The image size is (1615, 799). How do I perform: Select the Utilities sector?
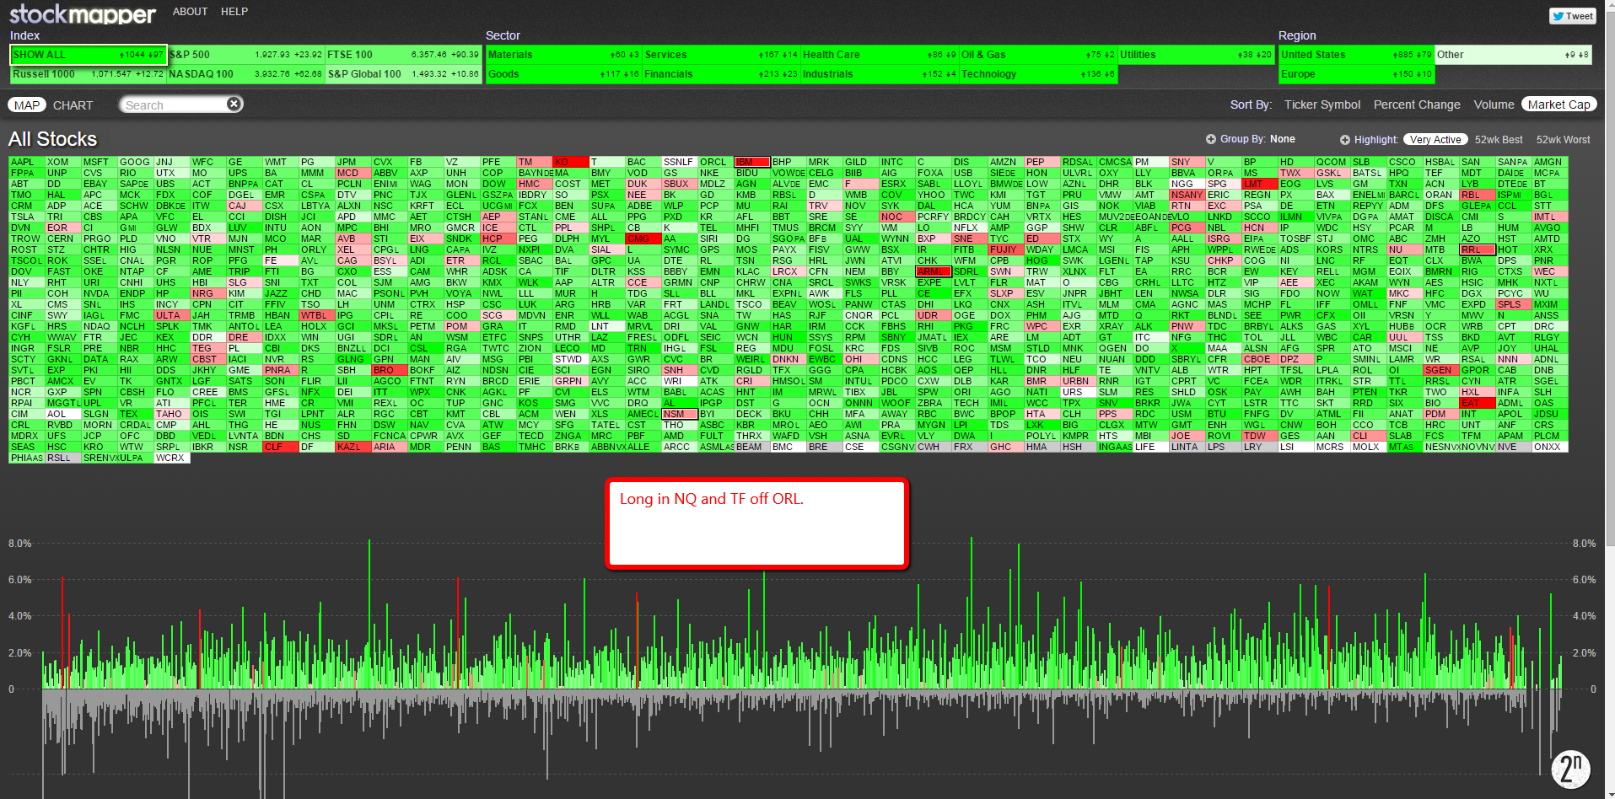point(1196,55)
